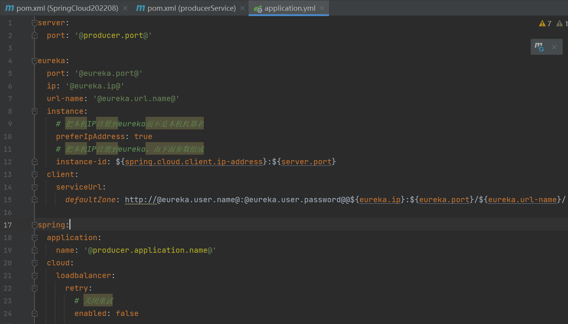Screen dimensions: 568x324
Task: Click the comment on line 23
Action: coord(94,301)
